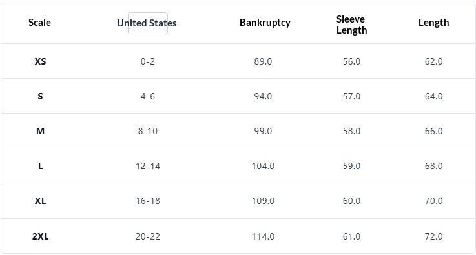Select the 57.0 sleeve length cell
476x255 pixels.
click(x=351, y=96)
